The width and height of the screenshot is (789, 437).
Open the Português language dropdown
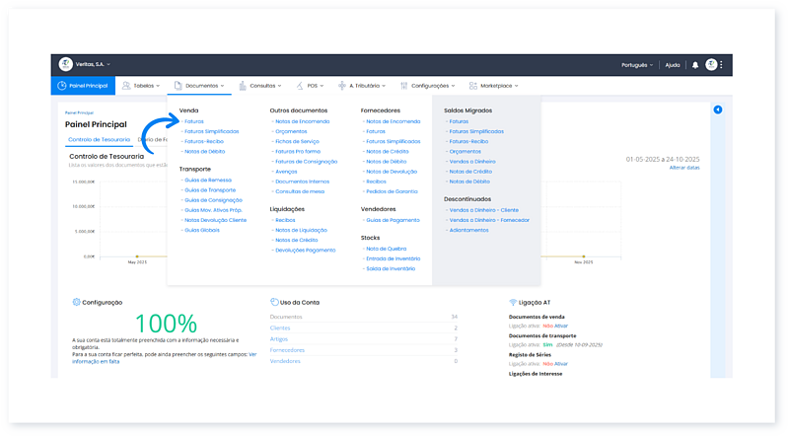click(x=637, y=65)
